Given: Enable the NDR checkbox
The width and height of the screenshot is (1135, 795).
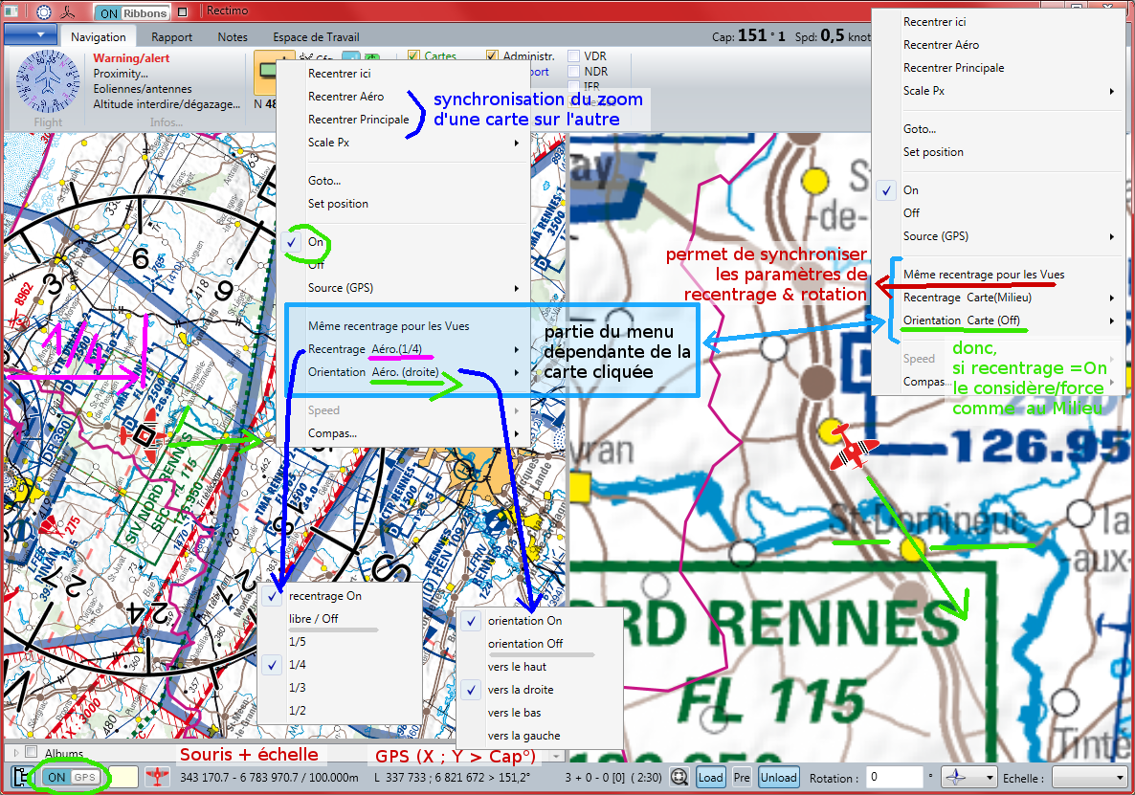Looking at the screenshot, I should click(574, 71).
